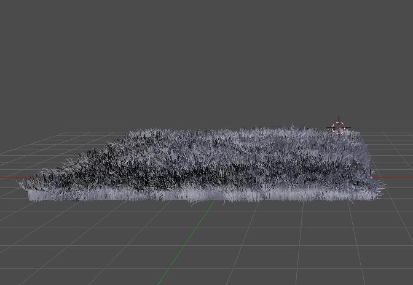Click the 3D cursor crosshair
The height and width of the screenshot is (285, 413).
click(339, 128)
